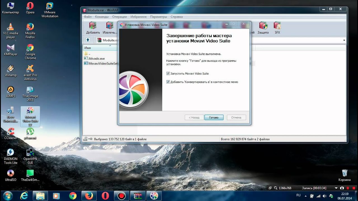Click WinRAR Извлечь toolbar icon
Image resolution: width=358 pixels, height=201 pixels.
110,28
